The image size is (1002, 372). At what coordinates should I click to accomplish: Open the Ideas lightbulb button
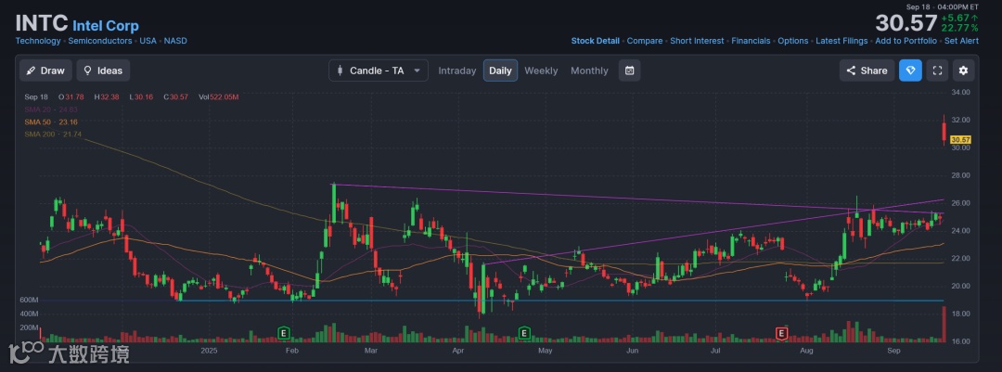point(103,71)
